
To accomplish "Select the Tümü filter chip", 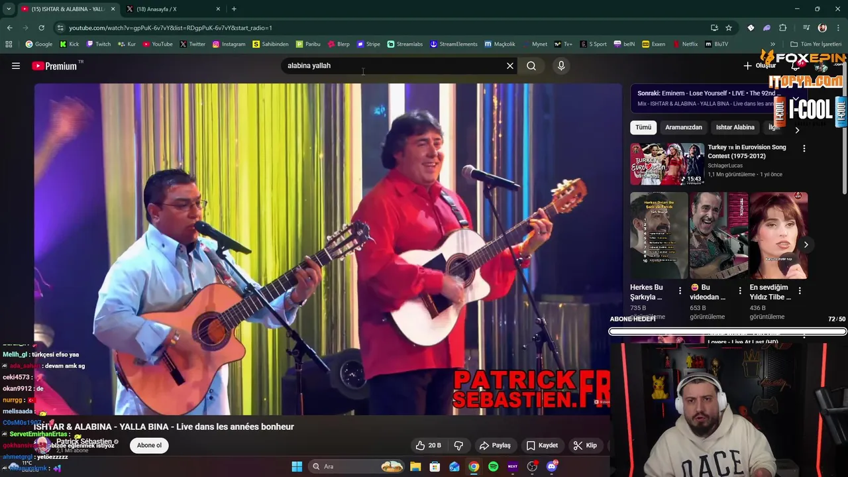I will click(x=643, y=127).
